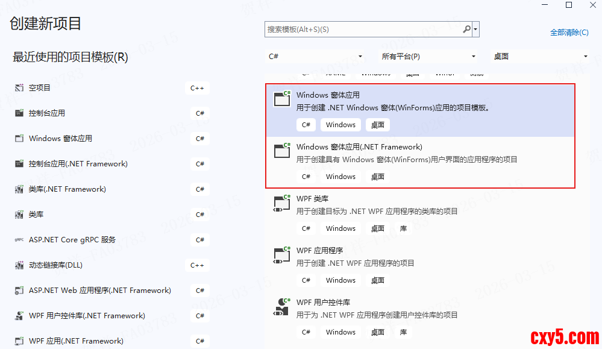Click the 动态链接库(DLL) icon

tap(19, 265)
